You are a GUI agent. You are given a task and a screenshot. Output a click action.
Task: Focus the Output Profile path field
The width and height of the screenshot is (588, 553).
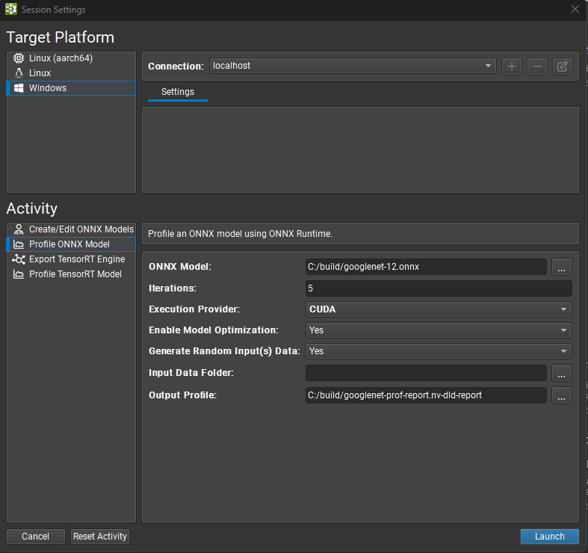tap(426, 395)
